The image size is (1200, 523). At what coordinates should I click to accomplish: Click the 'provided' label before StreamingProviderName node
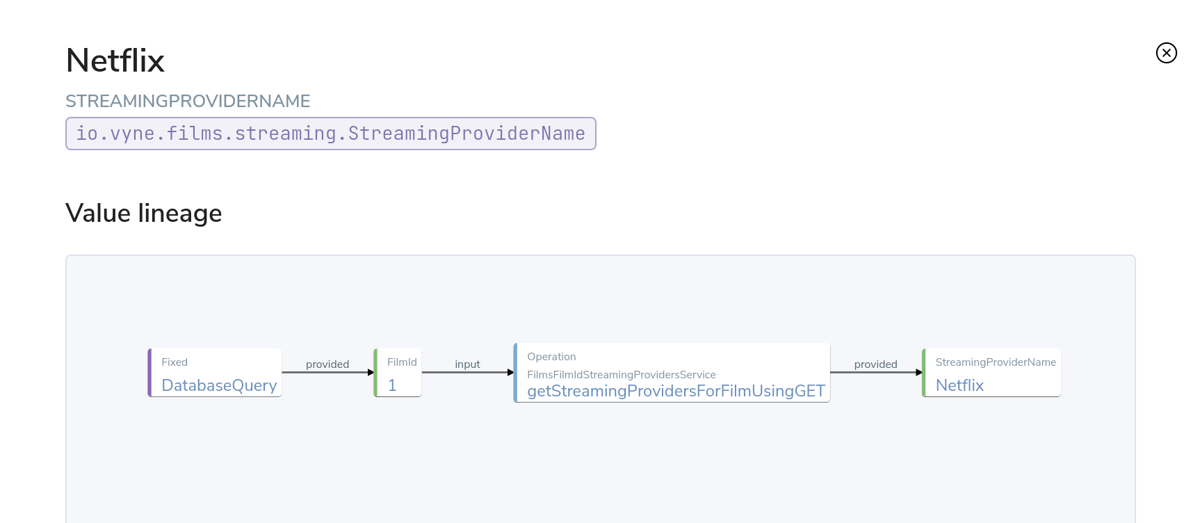point(876,364)
